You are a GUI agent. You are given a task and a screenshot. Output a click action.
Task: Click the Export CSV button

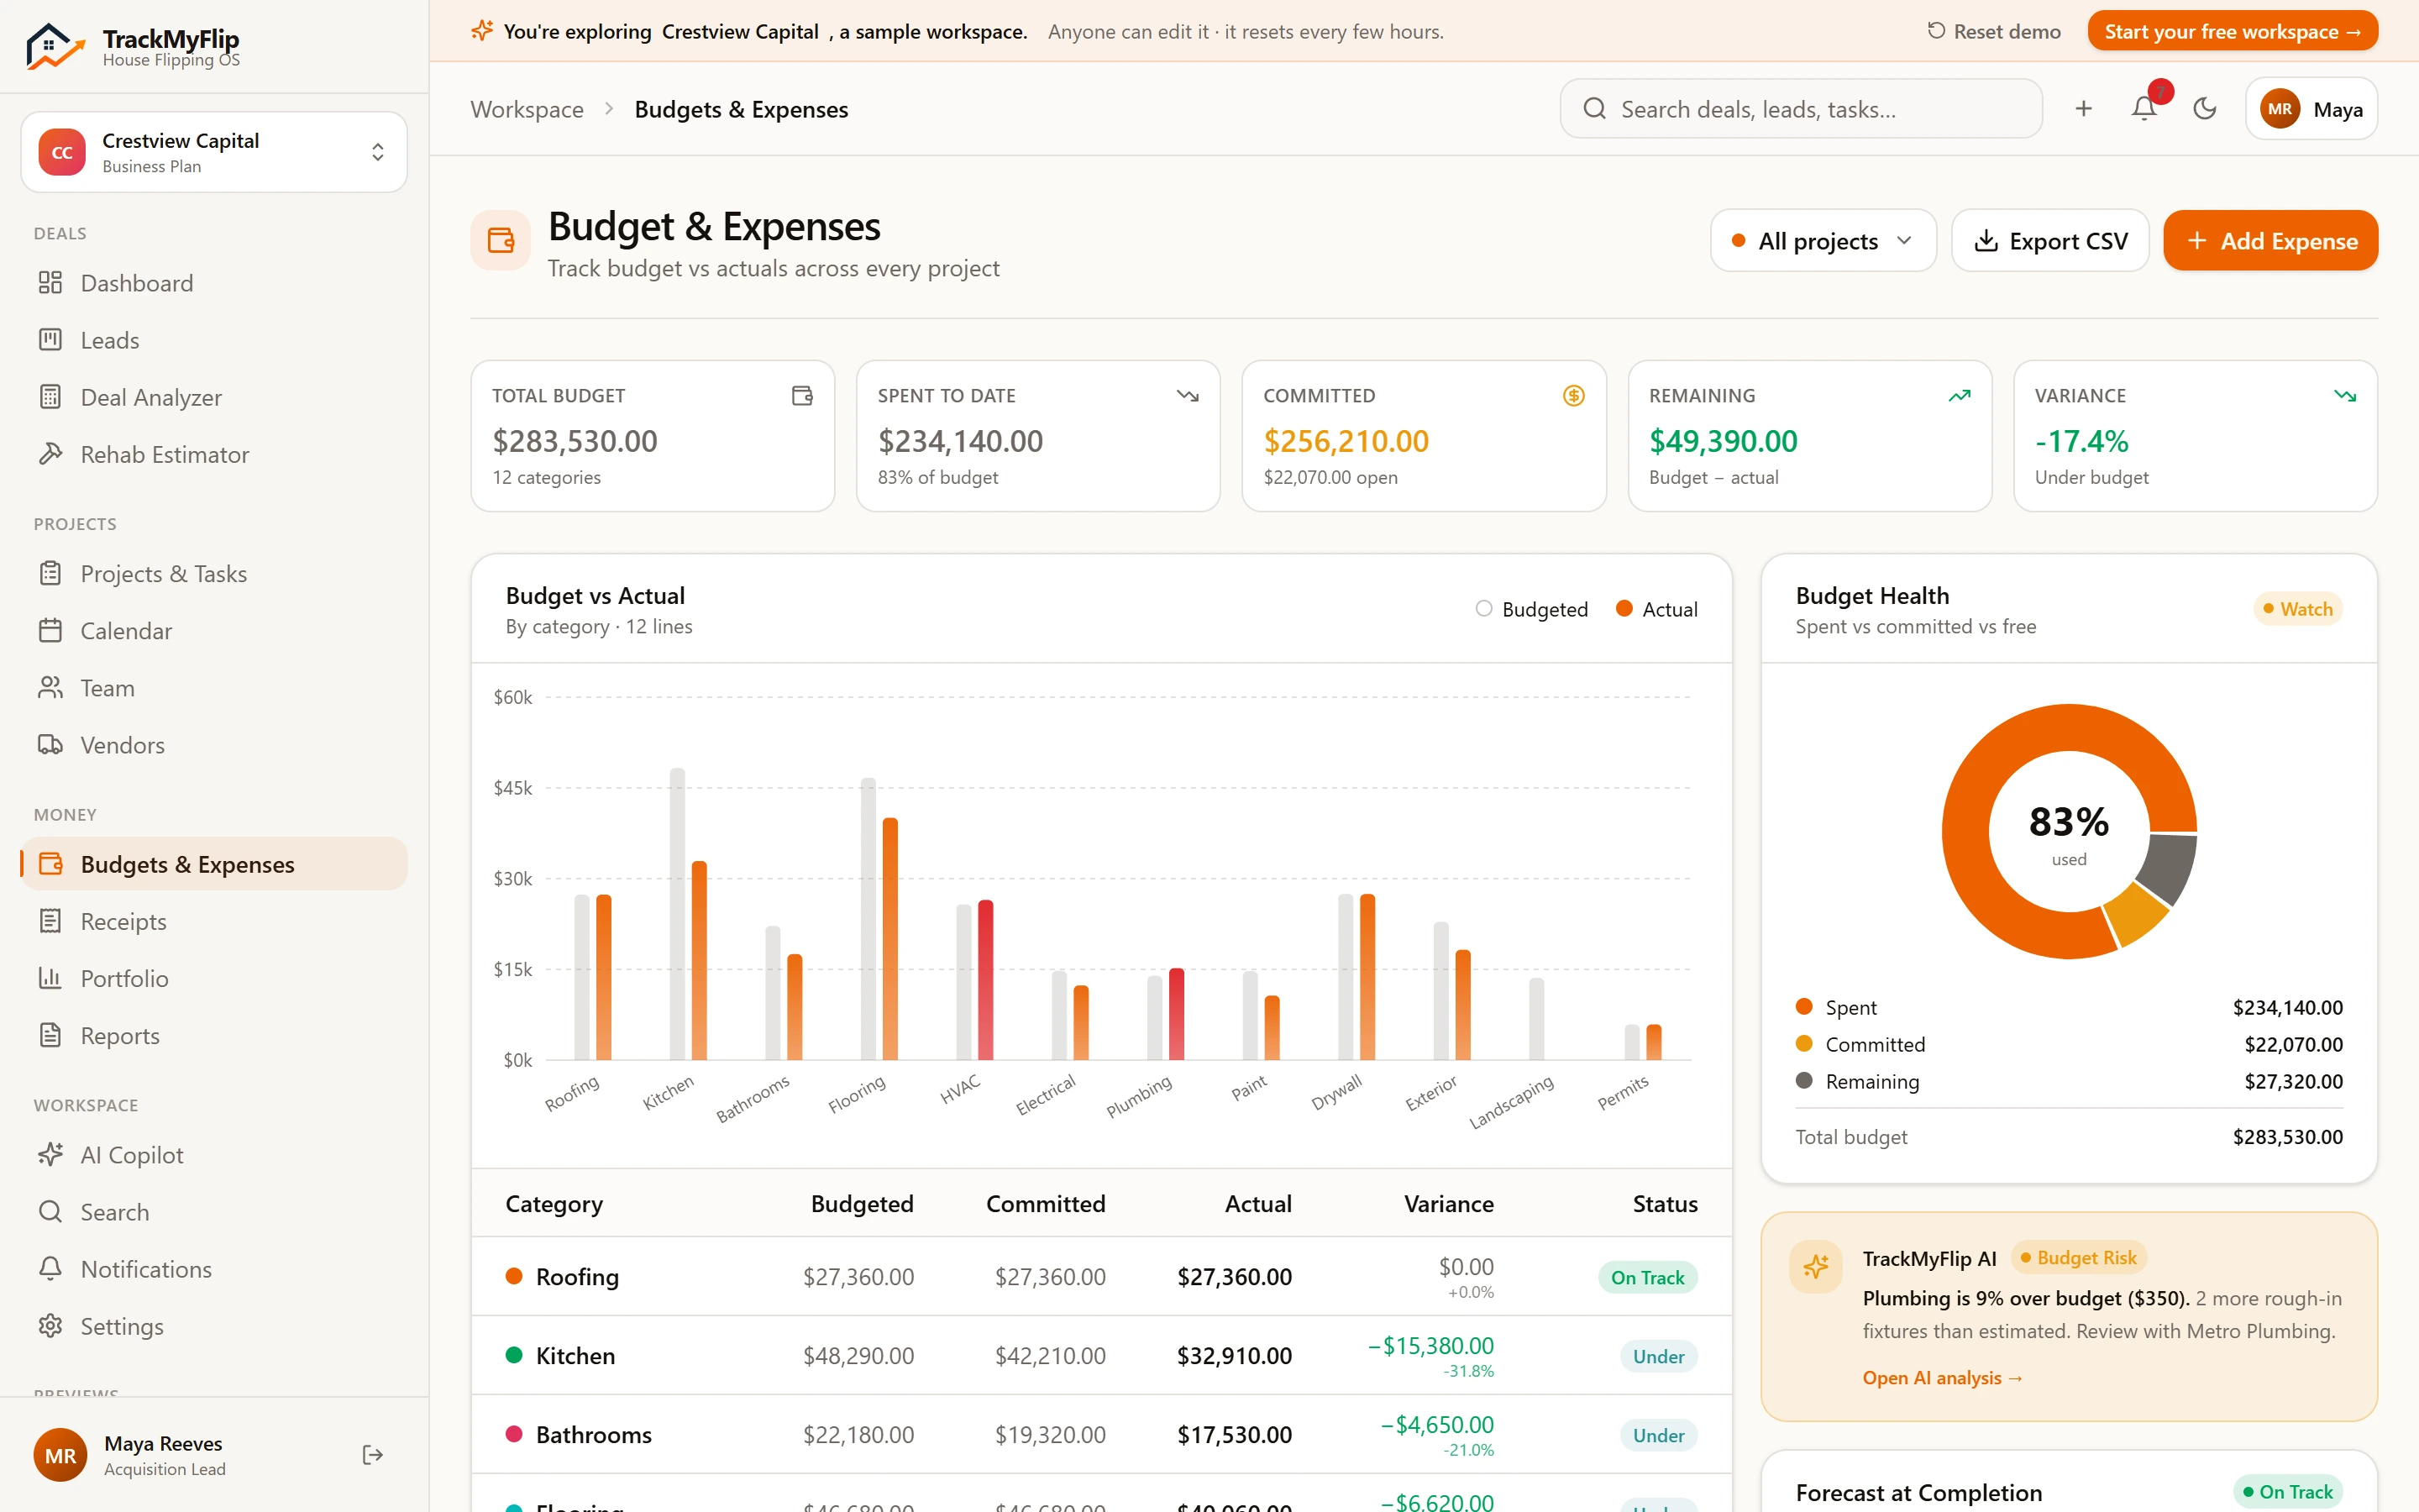[2050, 240]
